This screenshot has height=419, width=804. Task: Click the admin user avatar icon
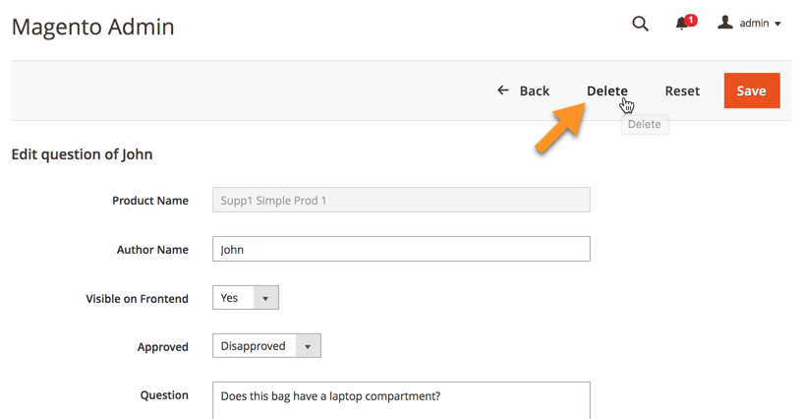coord(725,23)
